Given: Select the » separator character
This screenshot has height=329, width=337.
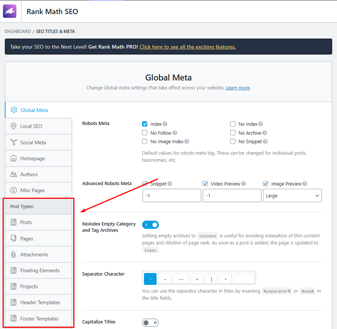Looking at the screenshot, I should pyautogui.click(x=197, y=279).
